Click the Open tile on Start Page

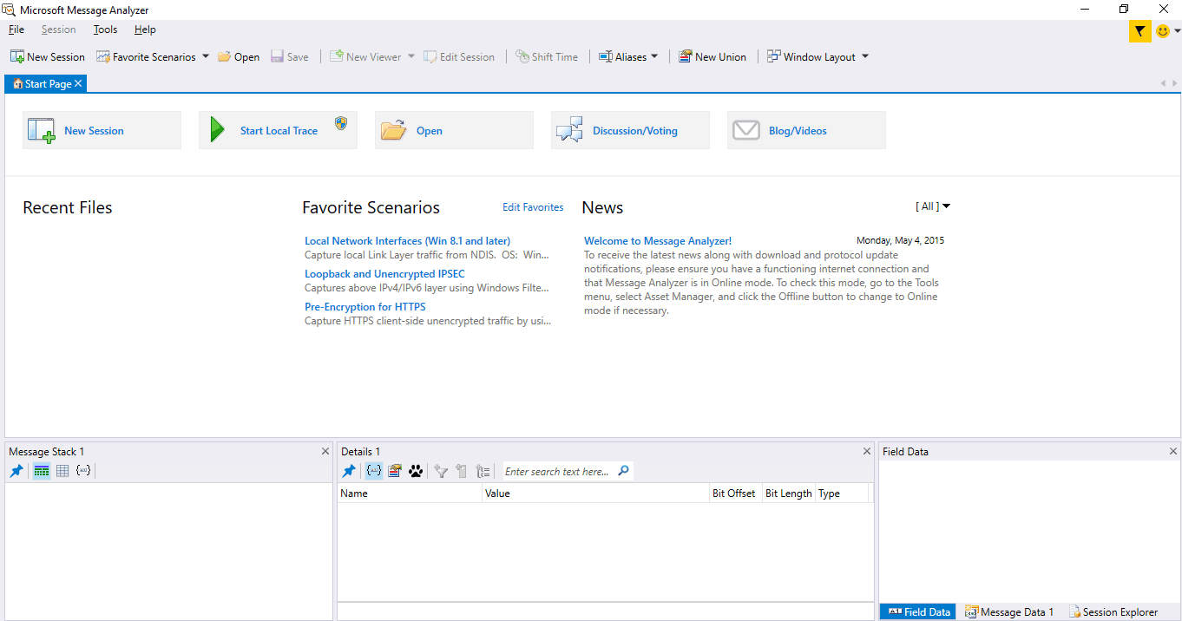point(454,130)
